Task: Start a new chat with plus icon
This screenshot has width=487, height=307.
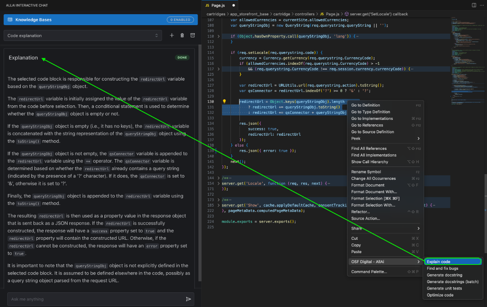Action: pos(172,36)
